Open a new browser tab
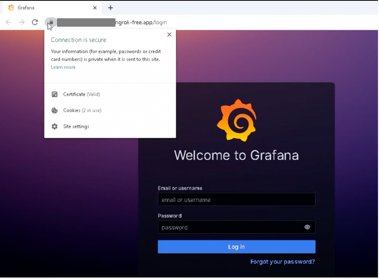Viewport: 379px width, 279px height. point(110,8)
